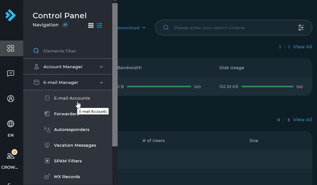Screen dimensions: 317x185
Task: Click the globe language icon labeled EN
Action: [11, 124]
